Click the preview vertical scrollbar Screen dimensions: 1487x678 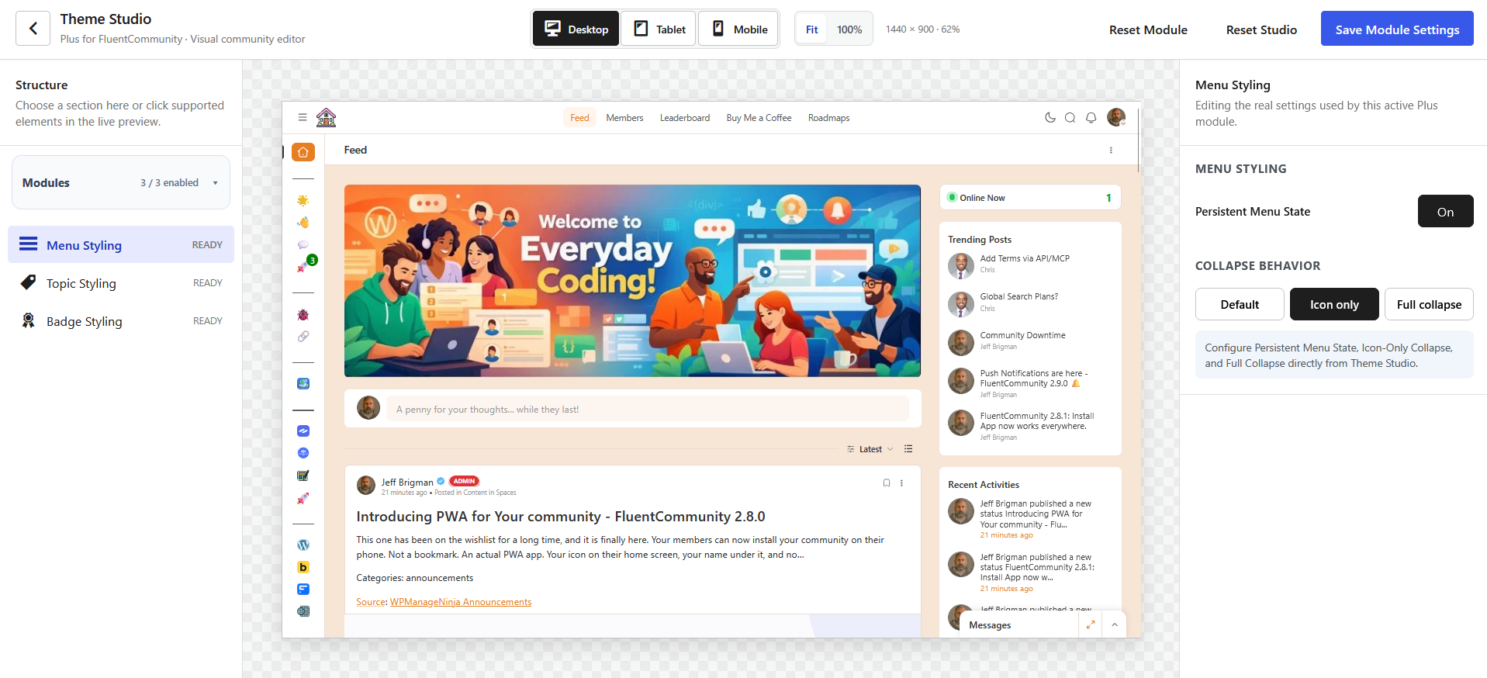(x=1138, y=140)
